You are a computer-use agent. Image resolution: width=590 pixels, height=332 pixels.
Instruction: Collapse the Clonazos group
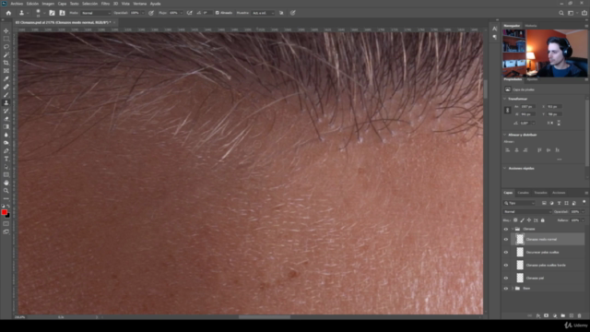coord(513,229)
